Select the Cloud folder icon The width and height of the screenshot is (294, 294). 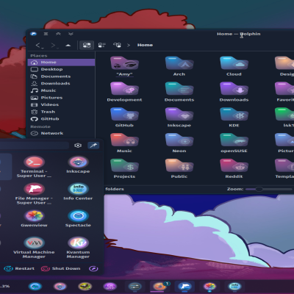point(234,63)
